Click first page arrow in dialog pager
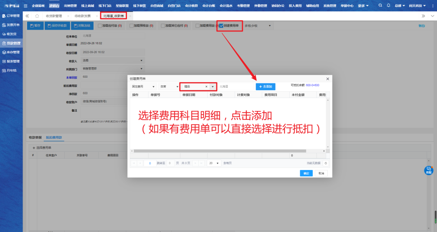The width and height of the screenshot is (437, 232). [x=134, y=163]
